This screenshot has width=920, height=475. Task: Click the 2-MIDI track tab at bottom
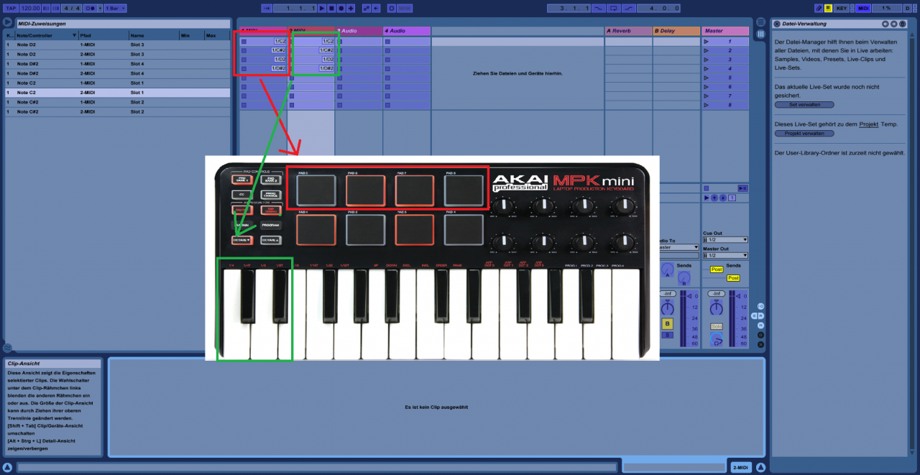pos(740,467)
